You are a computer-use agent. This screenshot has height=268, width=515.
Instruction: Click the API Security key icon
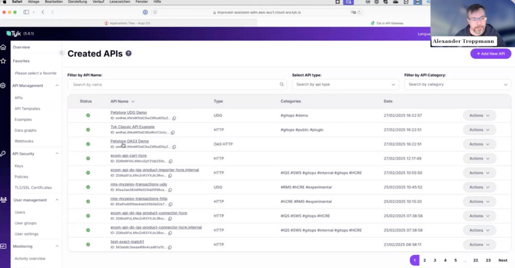pyautogui.click(x=3, y=153)
